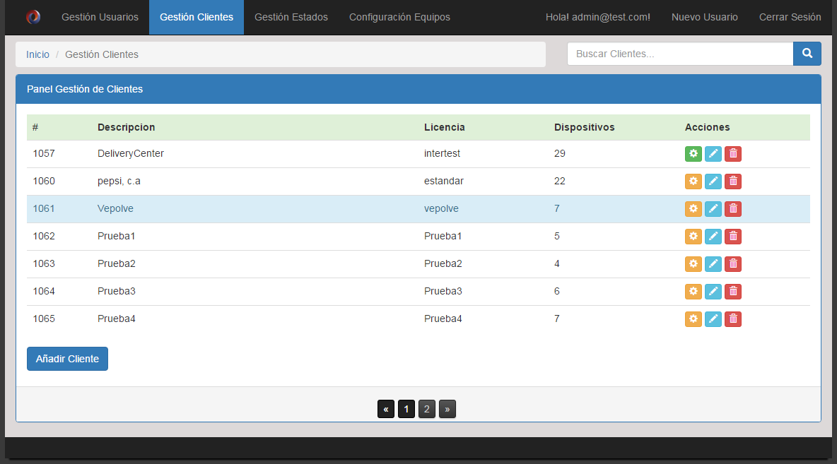Jump to pagination page 2
The image size is (837, 464).
(426, 409)
